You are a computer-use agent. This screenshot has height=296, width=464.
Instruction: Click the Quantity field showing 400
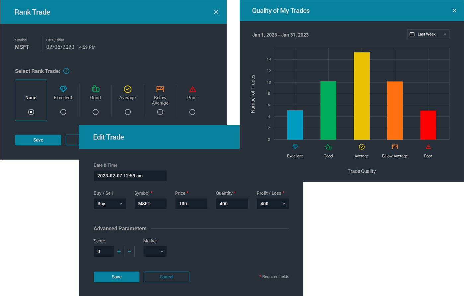[232, 204]
